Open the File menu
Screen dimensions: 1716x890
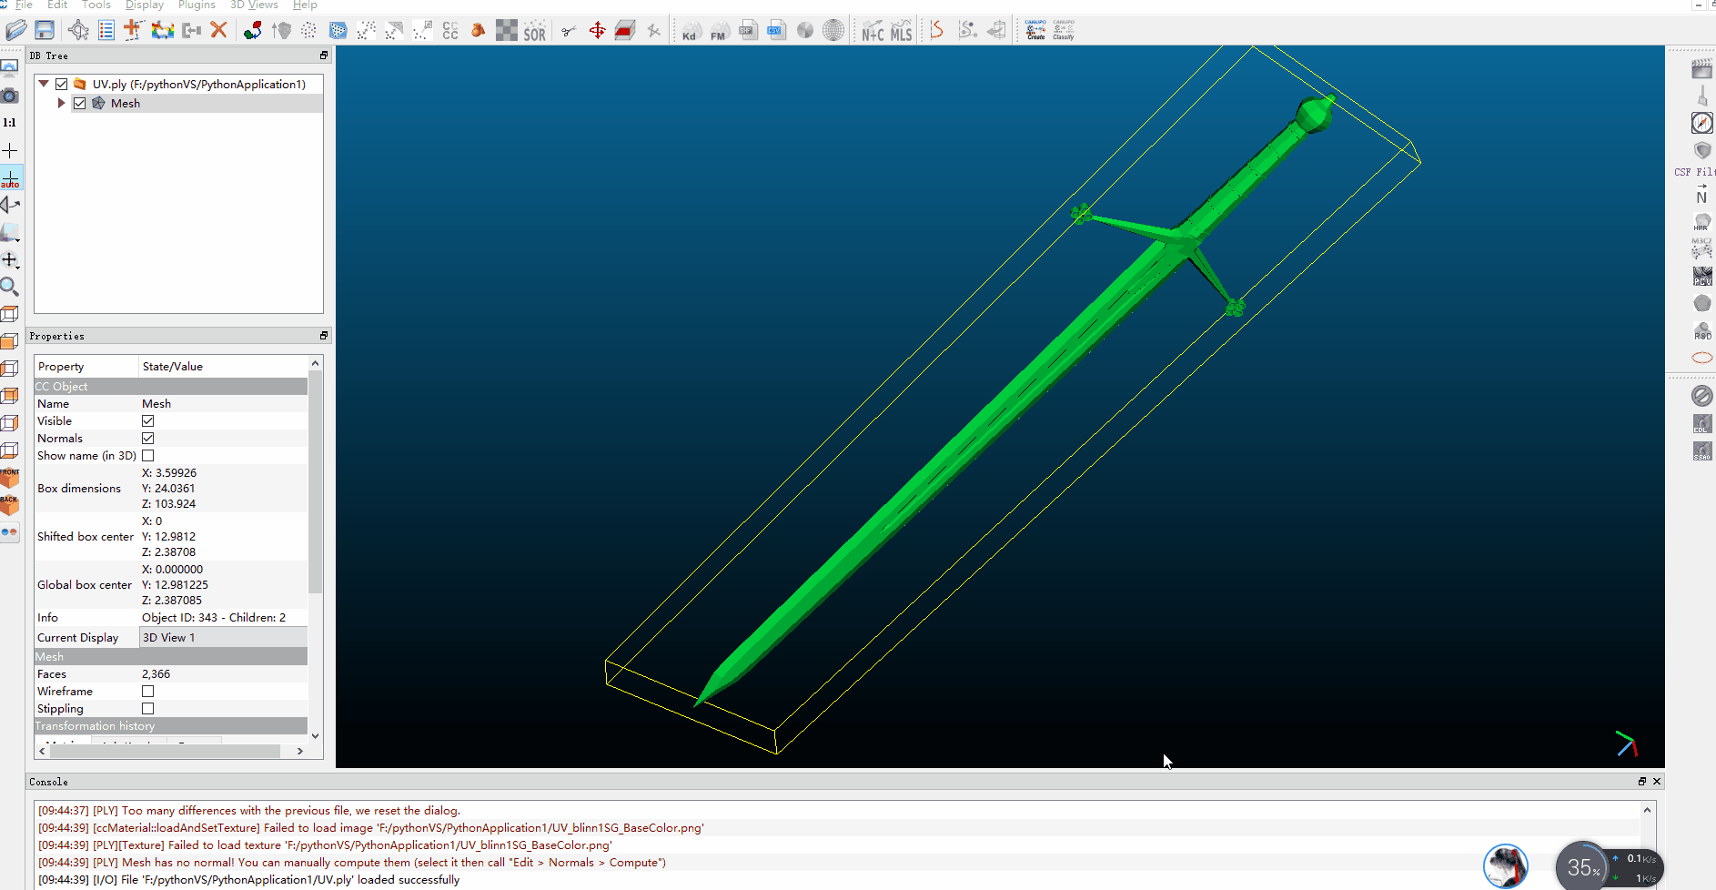coord(24,5)
